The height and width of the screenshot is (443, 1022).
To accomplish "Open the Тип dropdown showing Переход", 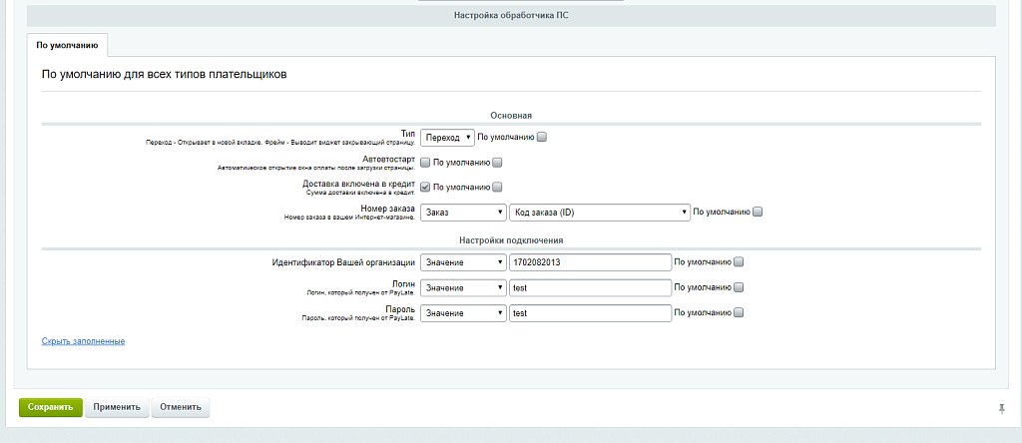I will [447, 137].
